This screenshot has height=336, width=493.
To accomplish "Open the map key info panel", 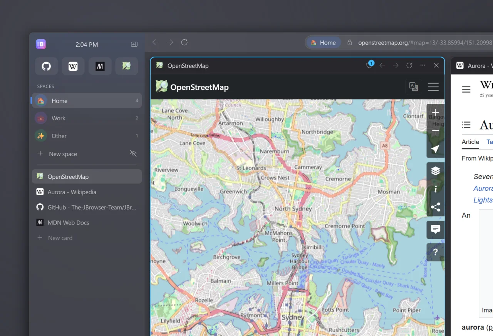I will coord(436,189).
